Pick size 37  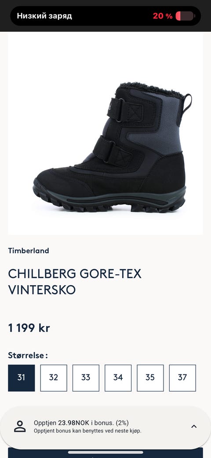click(182, 377)
